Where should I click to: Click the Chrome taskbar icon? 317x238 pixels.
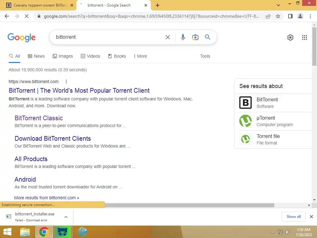(x=44, y=232)
